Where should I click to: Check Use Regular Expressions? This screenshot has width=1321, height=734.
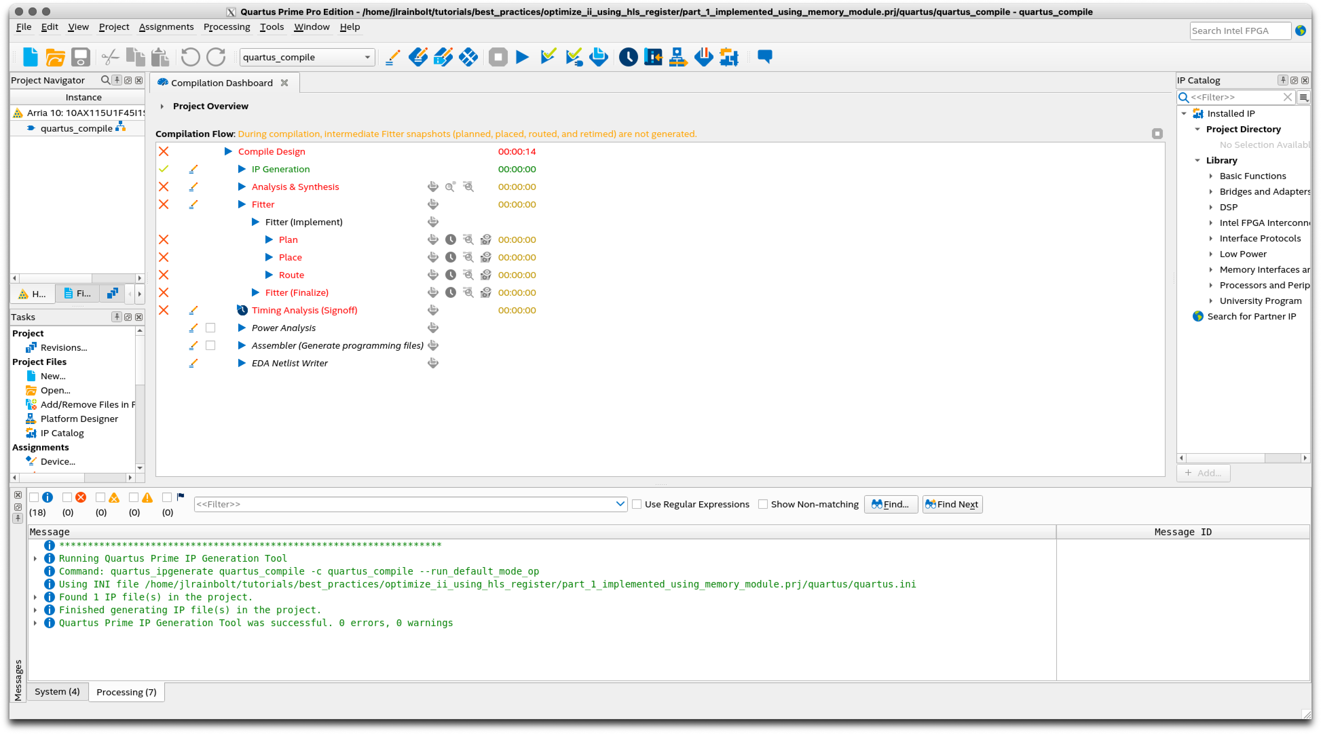(636, 504)
